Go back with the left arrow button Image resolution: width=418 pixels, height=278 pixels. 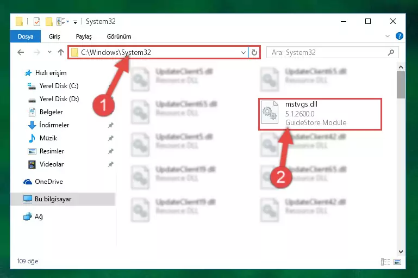pyautogui.click(x=21, y=52)
